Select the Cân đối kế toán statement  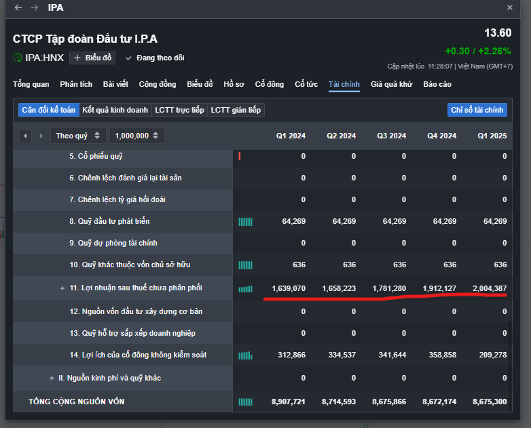coord(49,110)
